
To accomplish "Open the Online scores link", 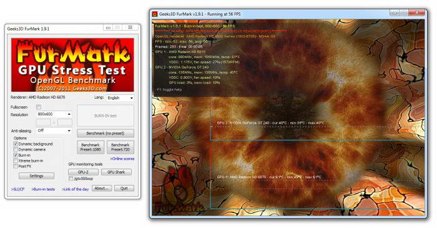I will 122,159.
